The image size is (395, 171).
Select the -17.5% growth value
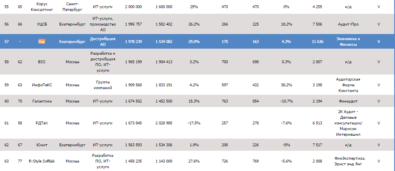tap(194, 123)
